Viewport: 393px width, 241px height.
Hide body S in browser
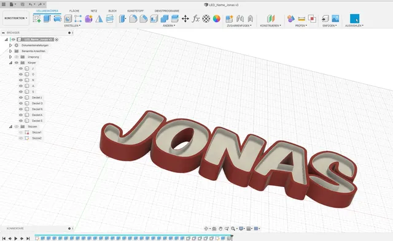point(21,92)
